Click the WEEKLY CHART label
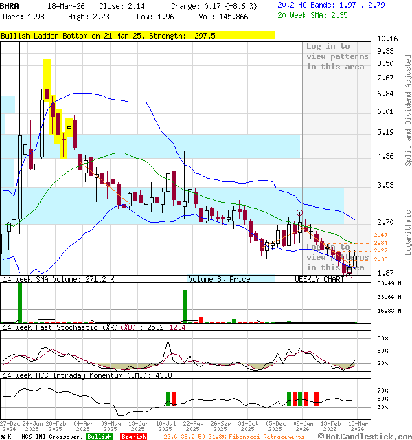The height and width of the screenshot is (440, 412). tap(319, 279)
